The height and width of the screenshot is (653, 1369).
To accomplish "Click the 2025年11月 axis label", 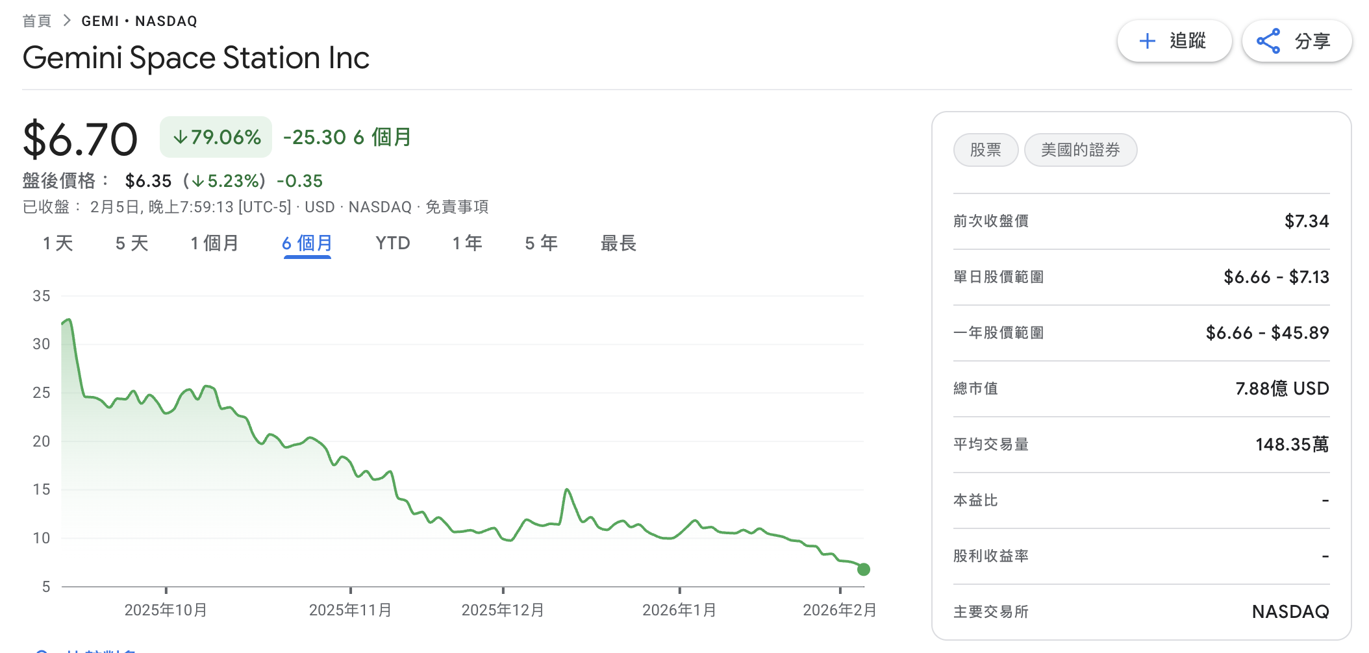I will [x=350, y=610].
